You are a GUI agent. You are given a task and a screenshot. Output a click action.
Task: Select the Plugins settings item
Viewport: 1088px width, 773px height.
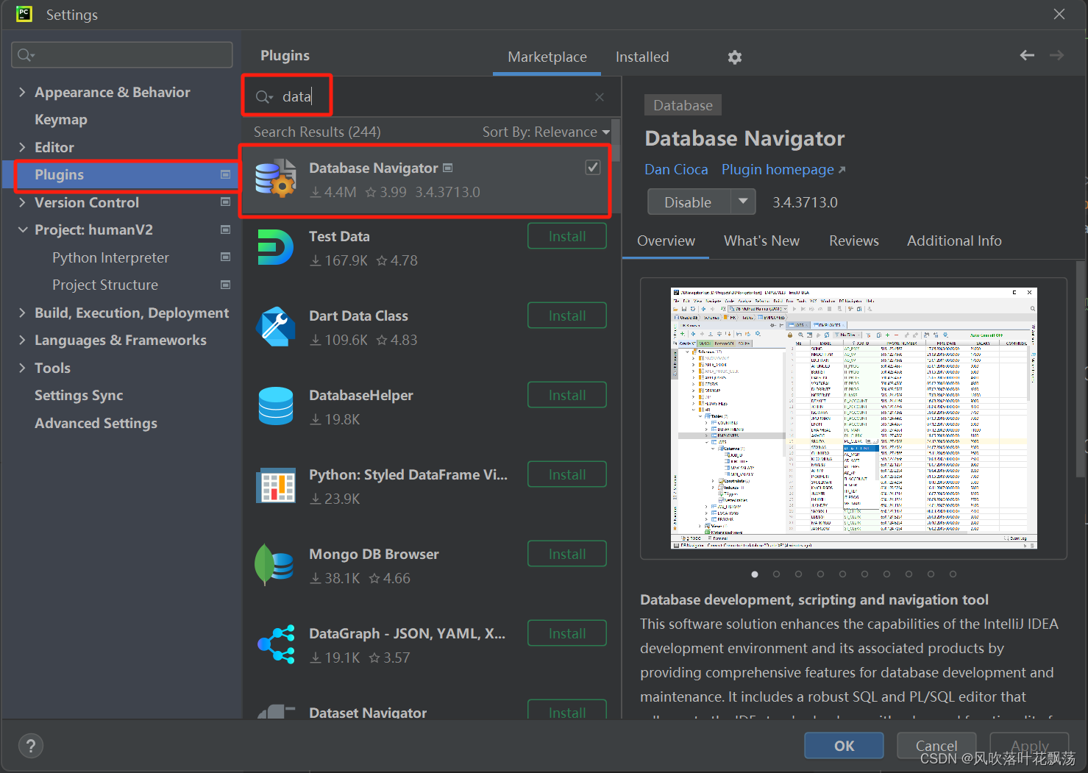click(x=121, y=175)
